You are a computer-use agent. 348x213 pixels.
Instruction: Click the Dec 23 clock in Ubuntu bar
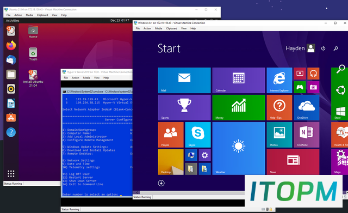click(x=120, y=21)
